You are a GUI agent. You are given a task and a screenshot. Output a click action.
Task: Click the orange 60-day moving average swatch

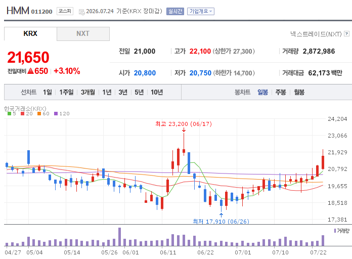(39, 114)
